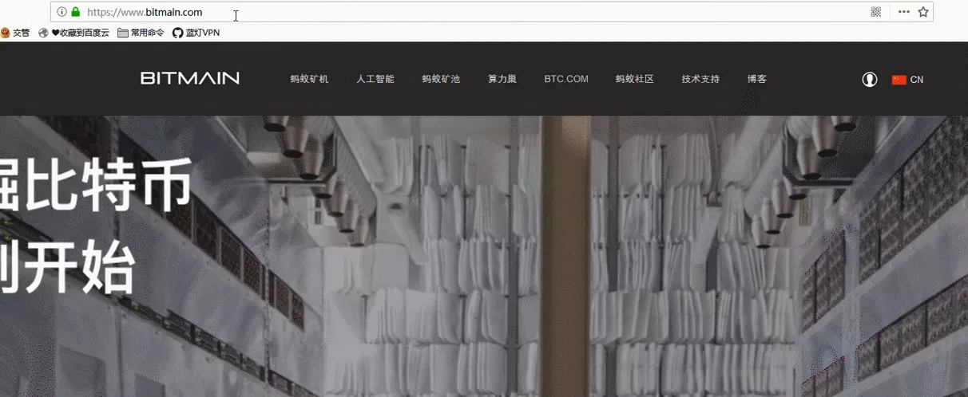Bookmark this page with the star icon
The image size is (968, 397).
[x=923, y=12]
